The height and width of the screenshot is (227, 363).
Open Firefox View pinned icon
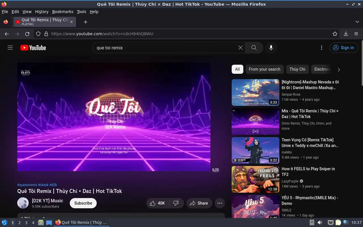(6, 22)
